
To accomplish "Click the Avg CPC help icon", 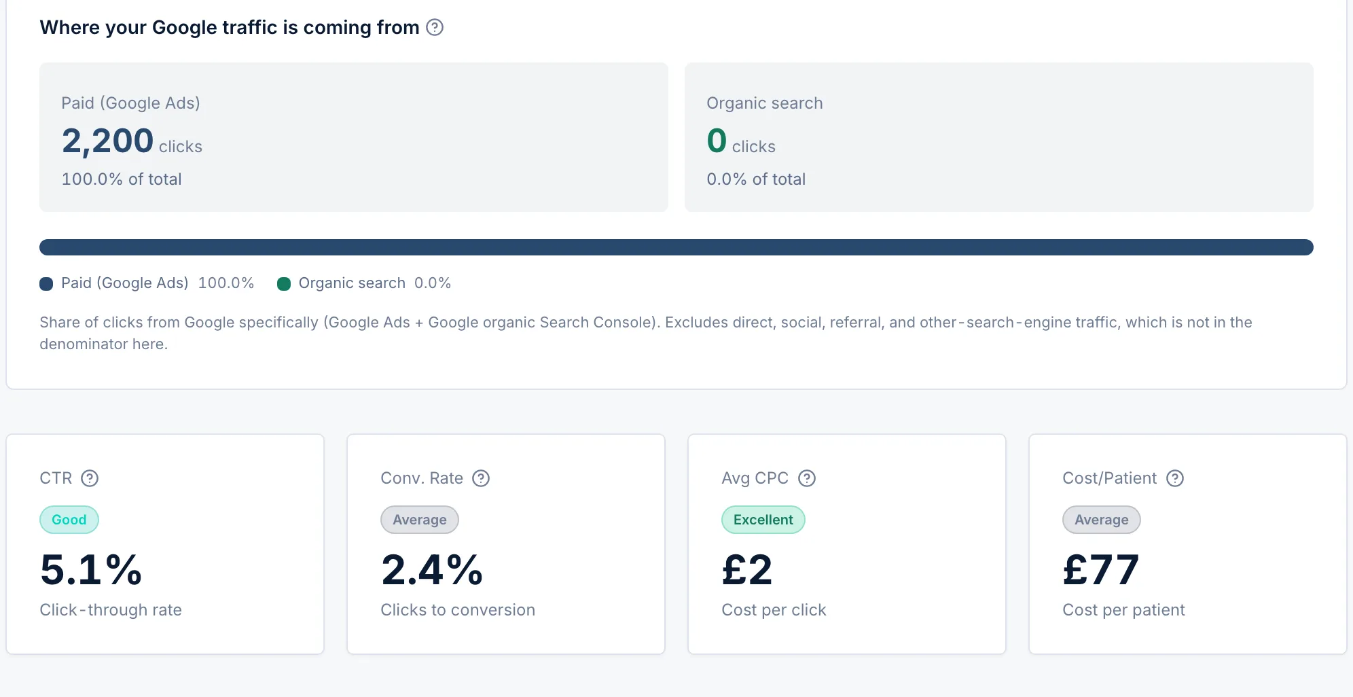I will (x=807, y=478).
